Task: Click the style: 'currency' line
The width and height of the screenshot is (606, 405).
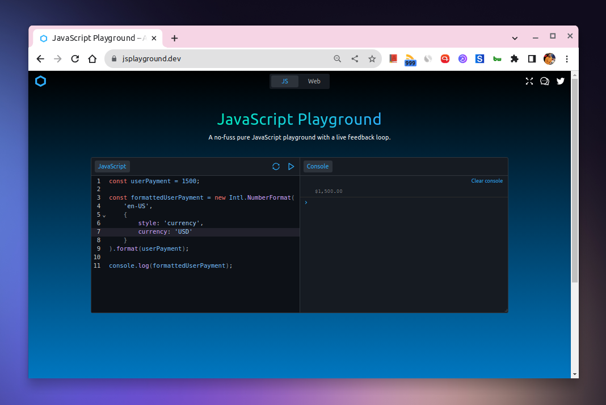Action: 170,223
